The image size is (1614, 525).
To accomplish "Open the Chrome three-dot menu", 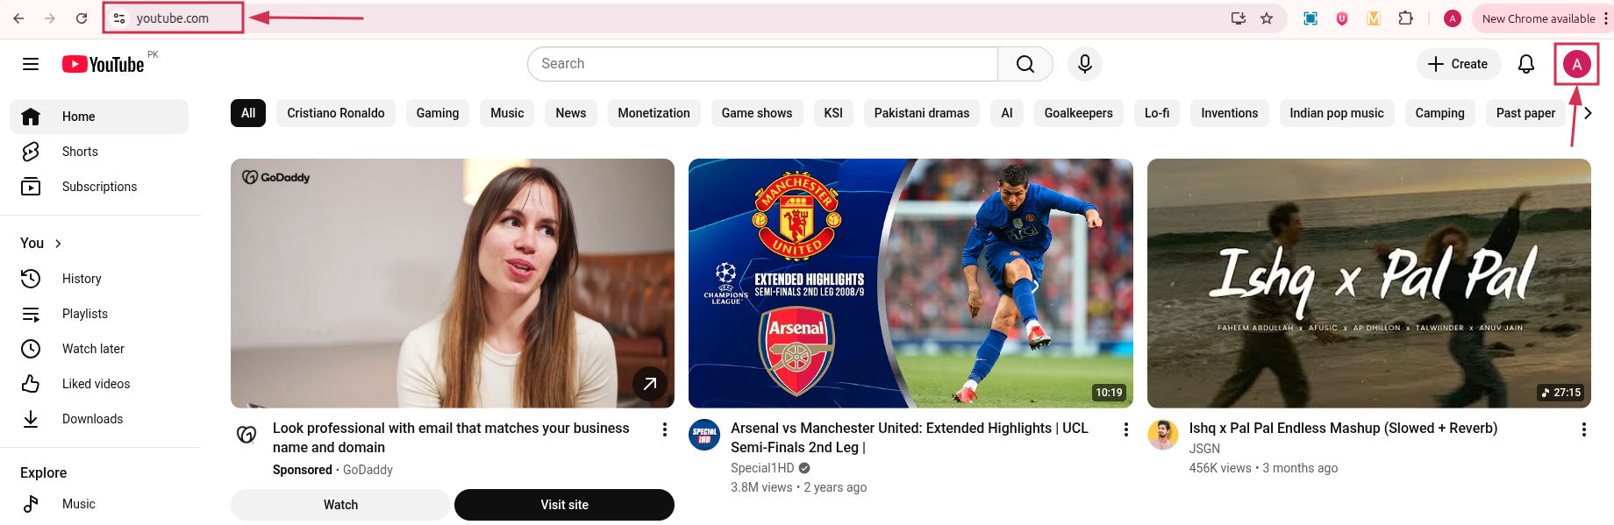I will pos(1606,18).
